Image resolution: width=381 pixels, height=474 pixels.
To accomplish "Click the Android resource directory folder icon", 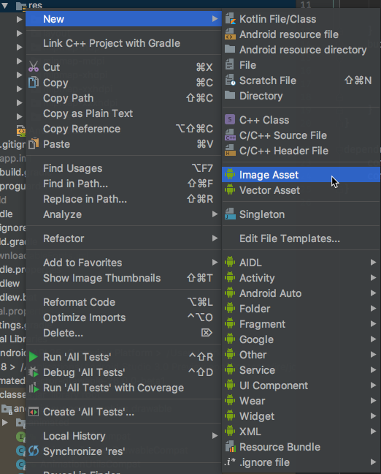I will click(x=230, y=49).
